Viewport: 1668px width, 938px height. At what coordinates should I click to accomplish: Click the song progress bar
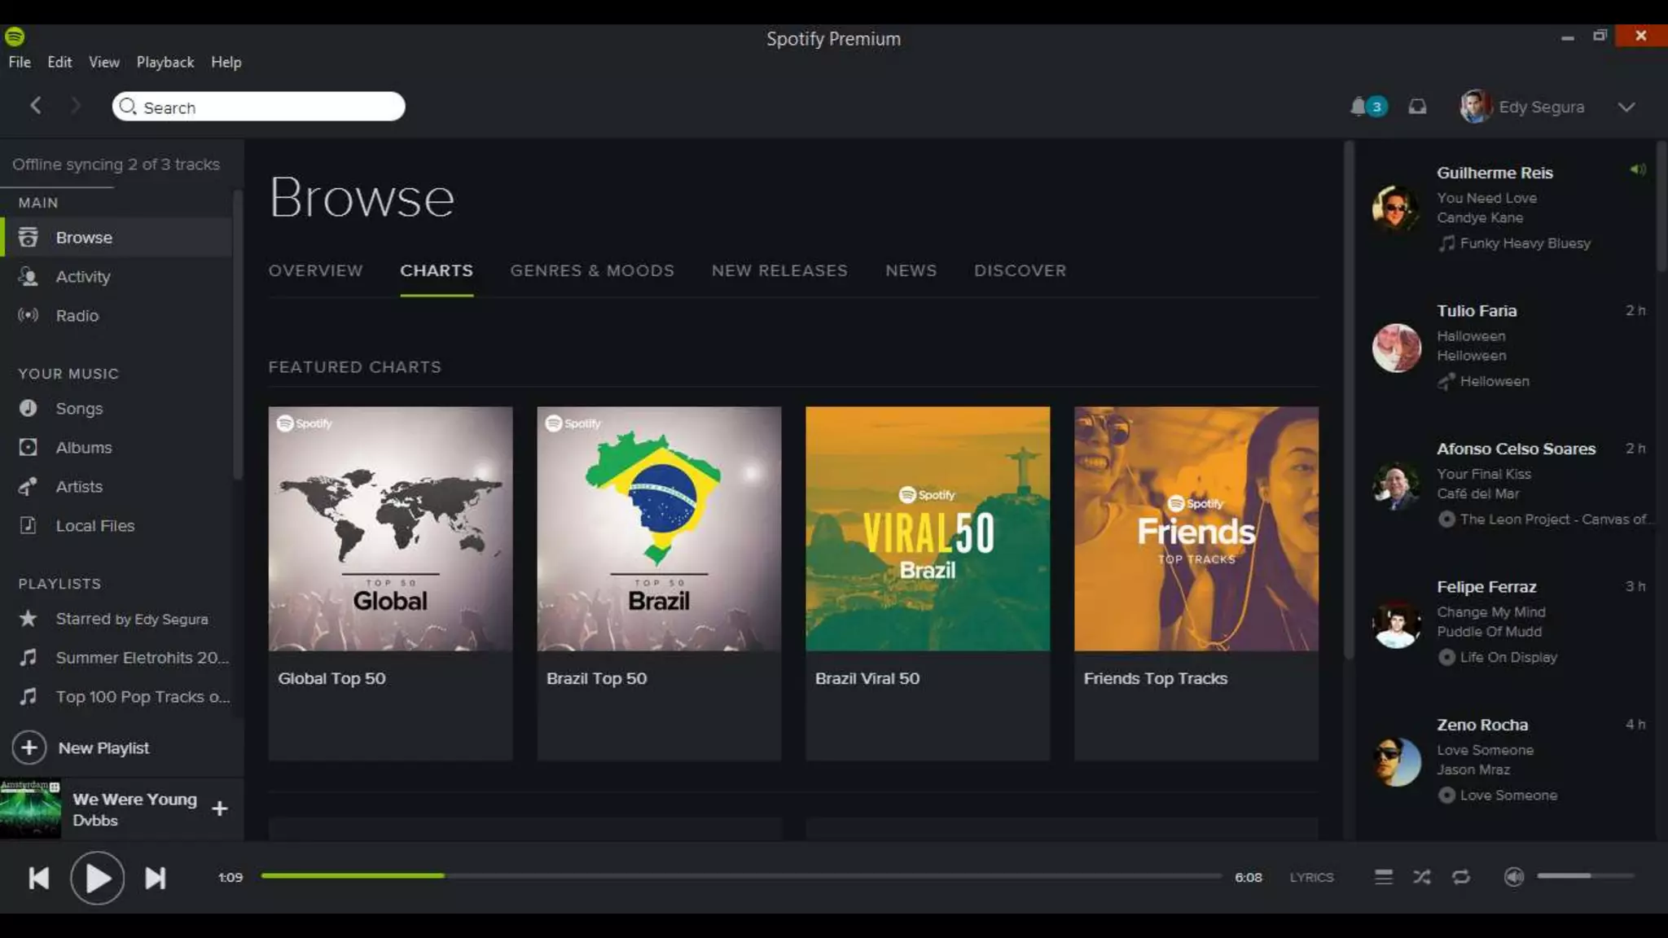[x=741, y=876]
